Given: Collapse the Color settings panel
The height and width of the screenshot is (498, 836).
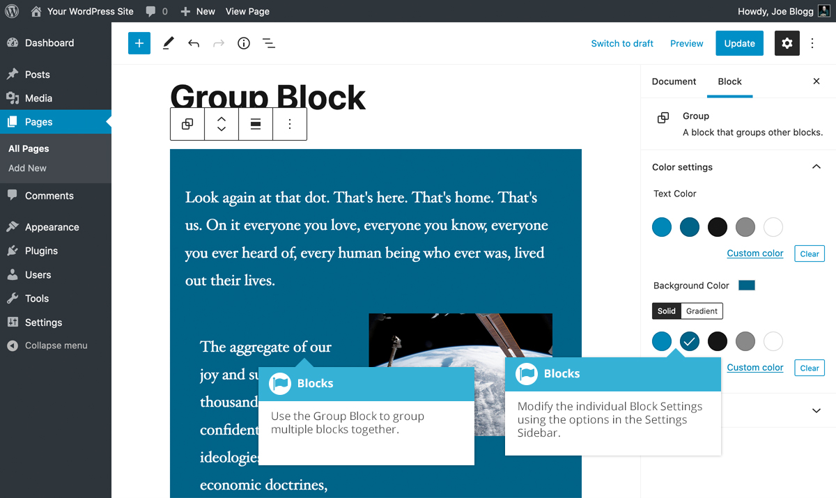Looking at the screenshot, I should (x=816, y=166).
